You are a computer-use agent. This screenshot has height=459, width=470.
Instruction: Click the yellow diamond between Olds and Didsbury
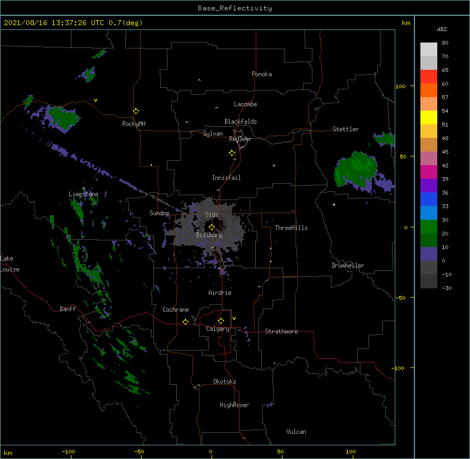212,227
